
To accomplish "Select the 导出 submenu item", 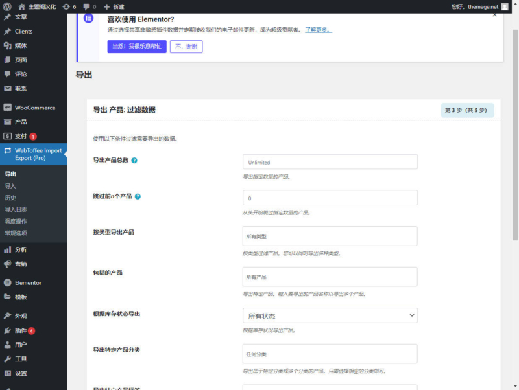I will [10, 174].
